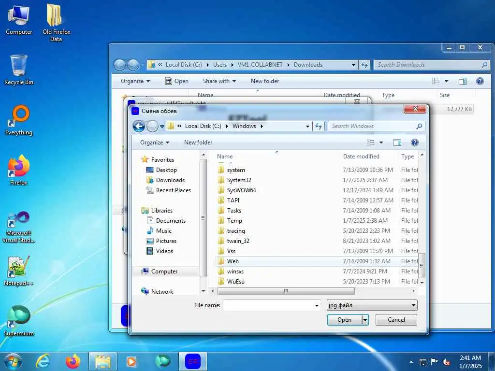Open Share with menu in Downloads window
This screenshot has height=371, width=495.
(219, 81)
